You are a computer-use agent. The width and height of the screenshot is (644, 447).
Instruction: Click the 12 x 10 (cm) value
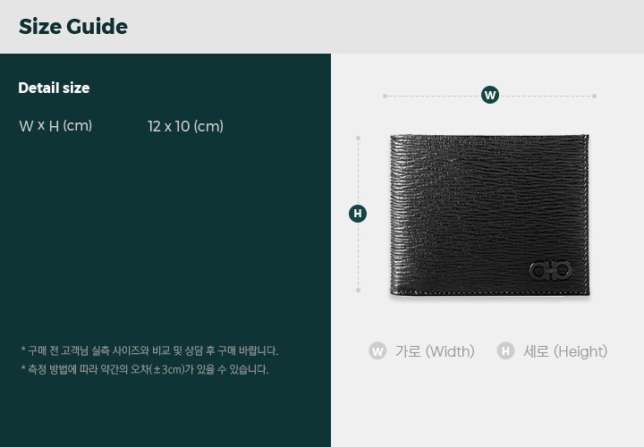[185, 126]
